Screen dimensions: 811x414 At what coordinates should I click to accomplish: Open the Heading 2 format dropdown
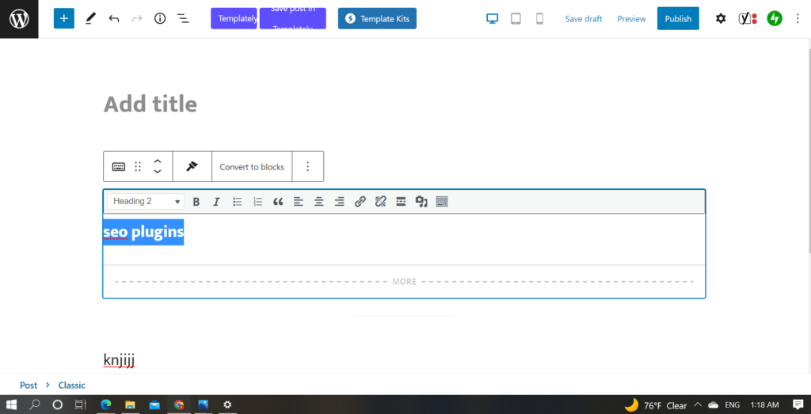click(147, 202)
